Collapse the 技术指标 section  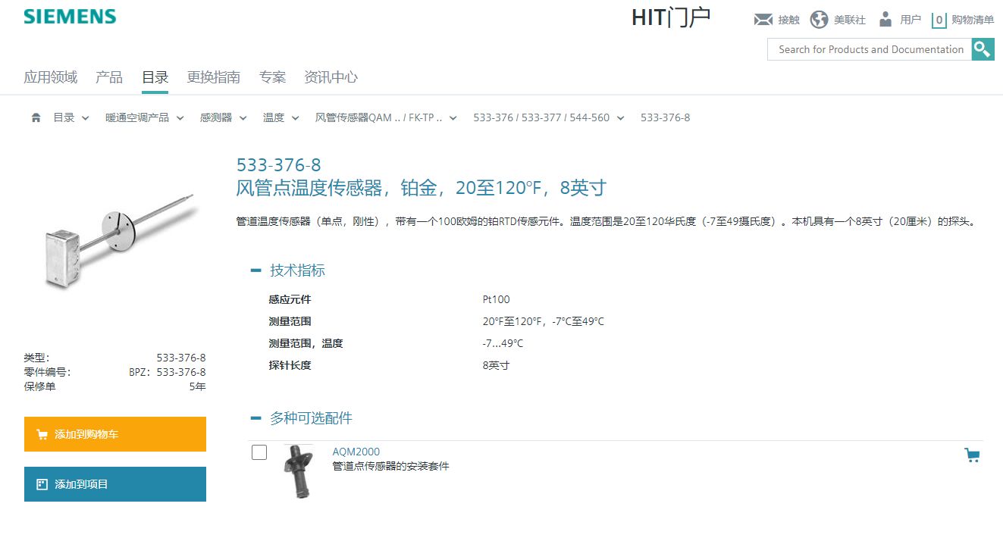point(256,270)
